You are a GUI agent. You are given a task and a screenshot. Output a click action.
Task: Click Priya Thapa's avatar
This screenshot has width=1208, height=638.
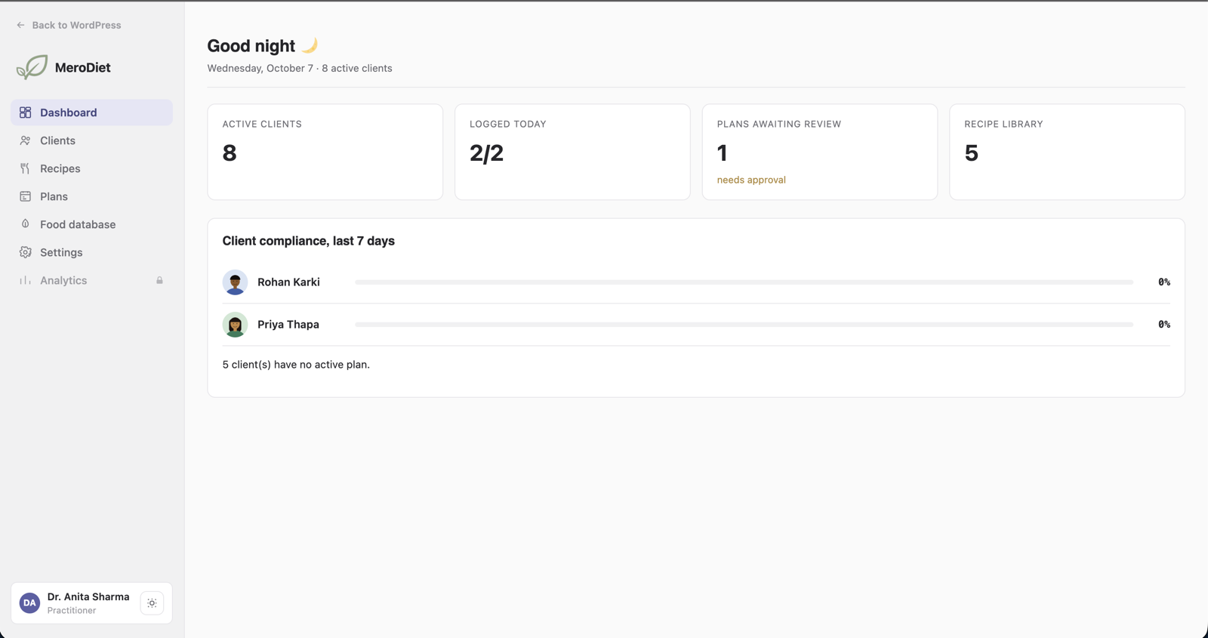pyautogui.click(x=235, y=325)
